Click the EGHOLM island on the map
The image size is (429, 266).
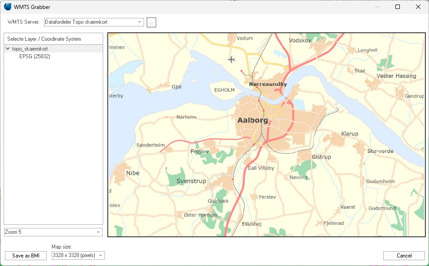pos(224,90)
